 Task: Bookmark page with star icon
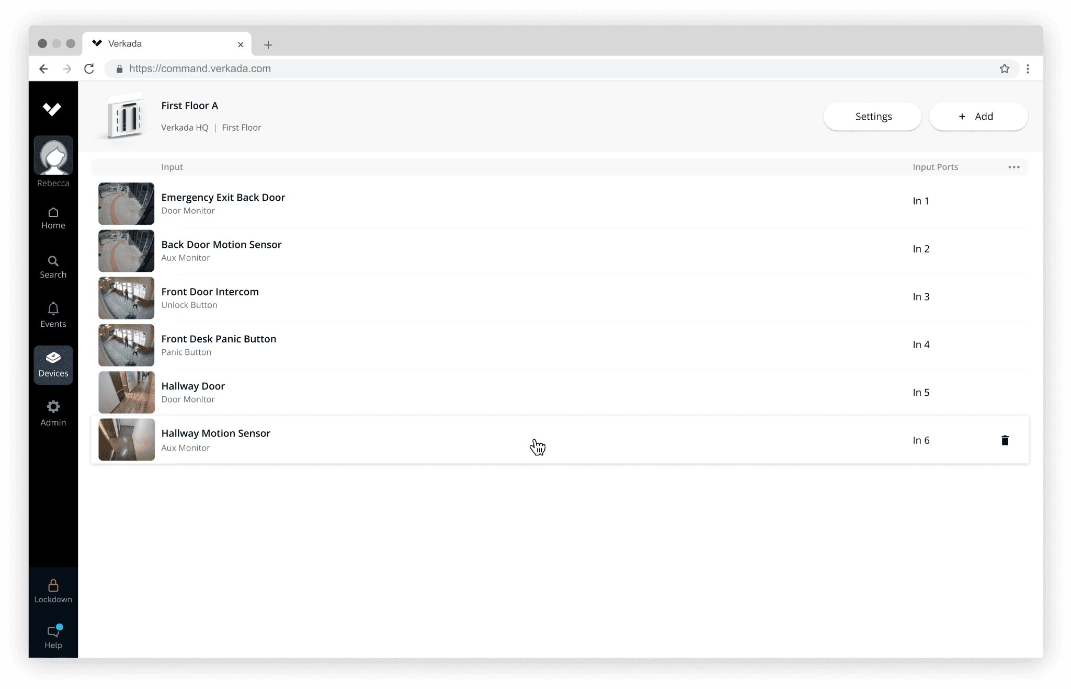pyautogui.click(x=1004, y=69)
